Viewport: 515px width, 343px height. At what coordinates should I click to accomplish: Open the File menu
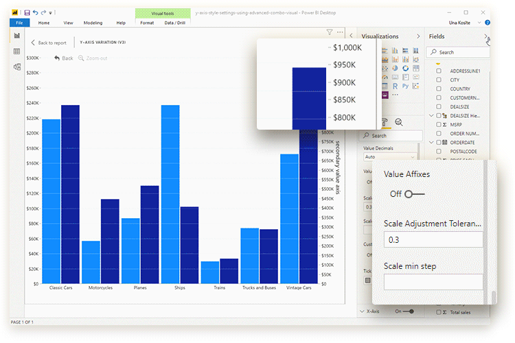tap(19, 23)
